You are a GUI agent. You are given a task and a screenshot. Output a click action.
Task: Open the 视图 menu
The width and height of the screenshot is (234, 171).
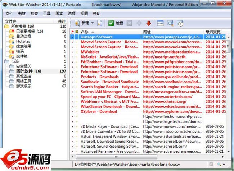pyautogui.click(x=84, y=14)
